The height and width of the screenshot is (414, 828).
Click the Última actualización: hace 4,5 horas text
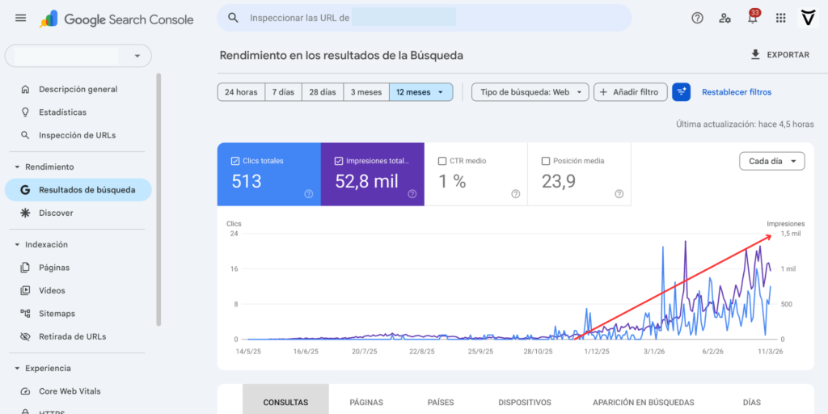point(745,125)
